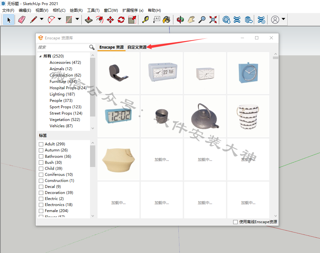Select the Tape Measure tool
320x253 pixels.
pyautogui.click(x=145, y=20)
